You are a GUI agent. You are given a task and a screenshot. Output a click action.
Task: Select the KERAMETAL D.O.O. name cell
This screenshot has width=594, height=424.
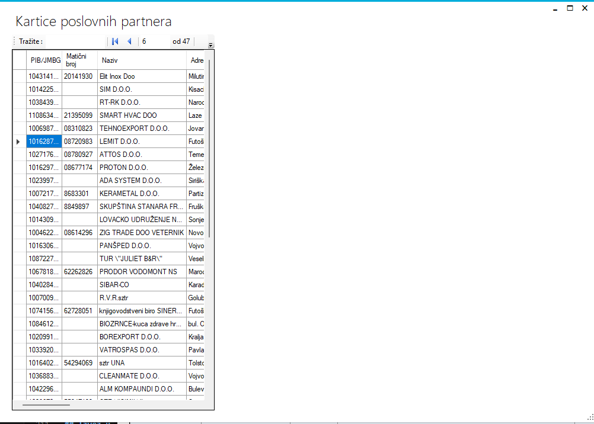[141, 194]
